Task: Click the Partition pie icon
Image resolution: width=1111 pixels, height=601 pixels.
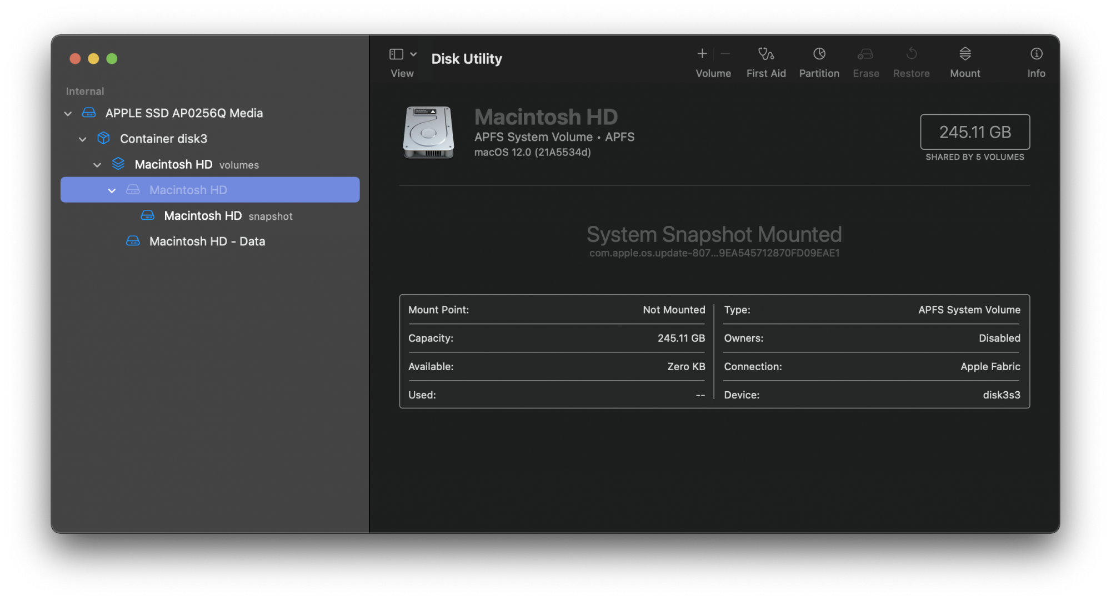Action: (819, 53)
